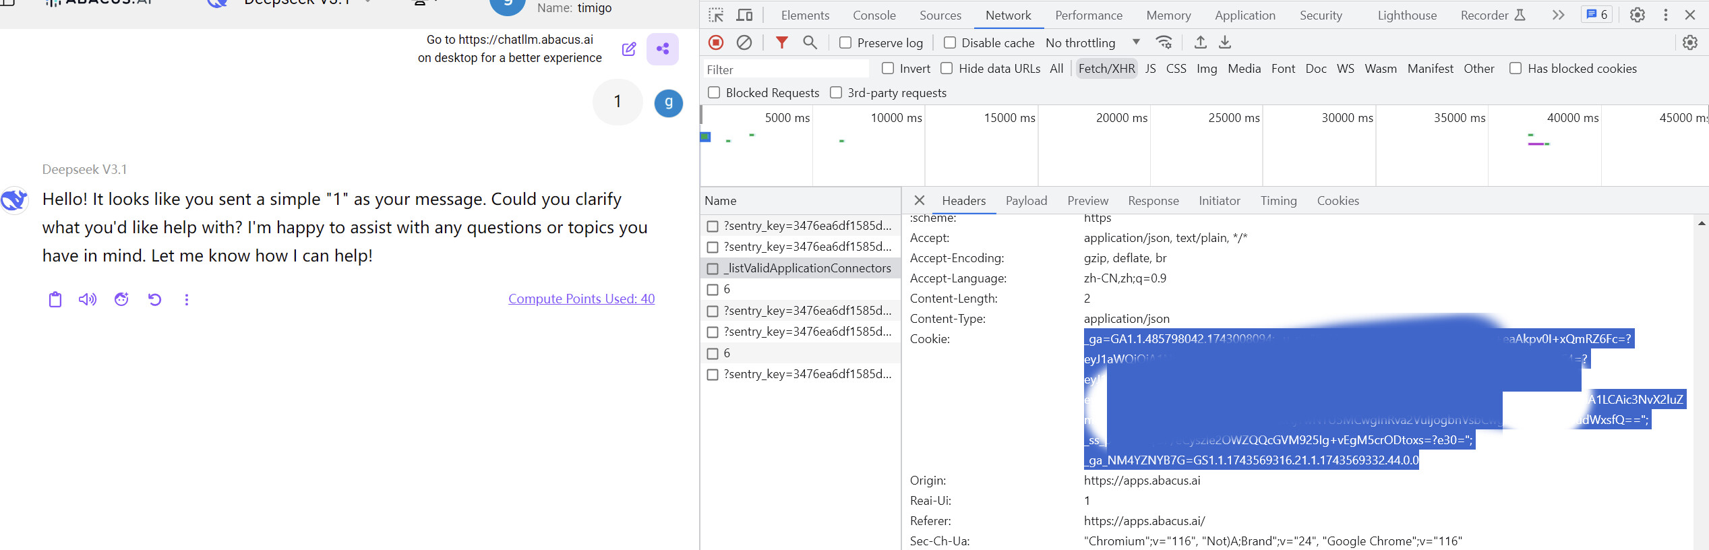Clear the network log
Image resolution: width=1709 pixels, height=550 pixels.
tap(744, 42)
